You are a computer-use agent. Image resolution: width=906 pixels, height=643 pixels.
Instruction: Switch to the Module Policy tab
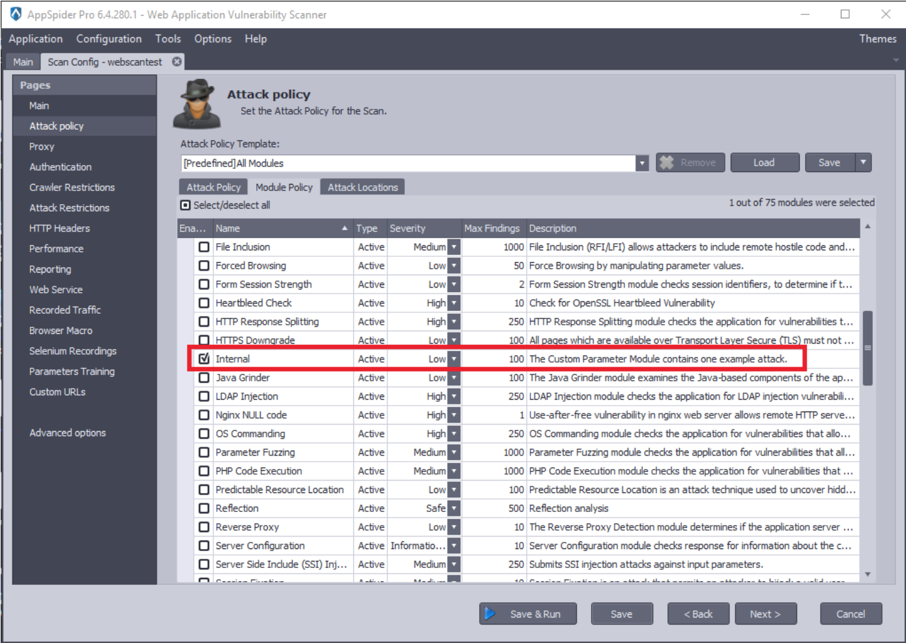[284, 187]
